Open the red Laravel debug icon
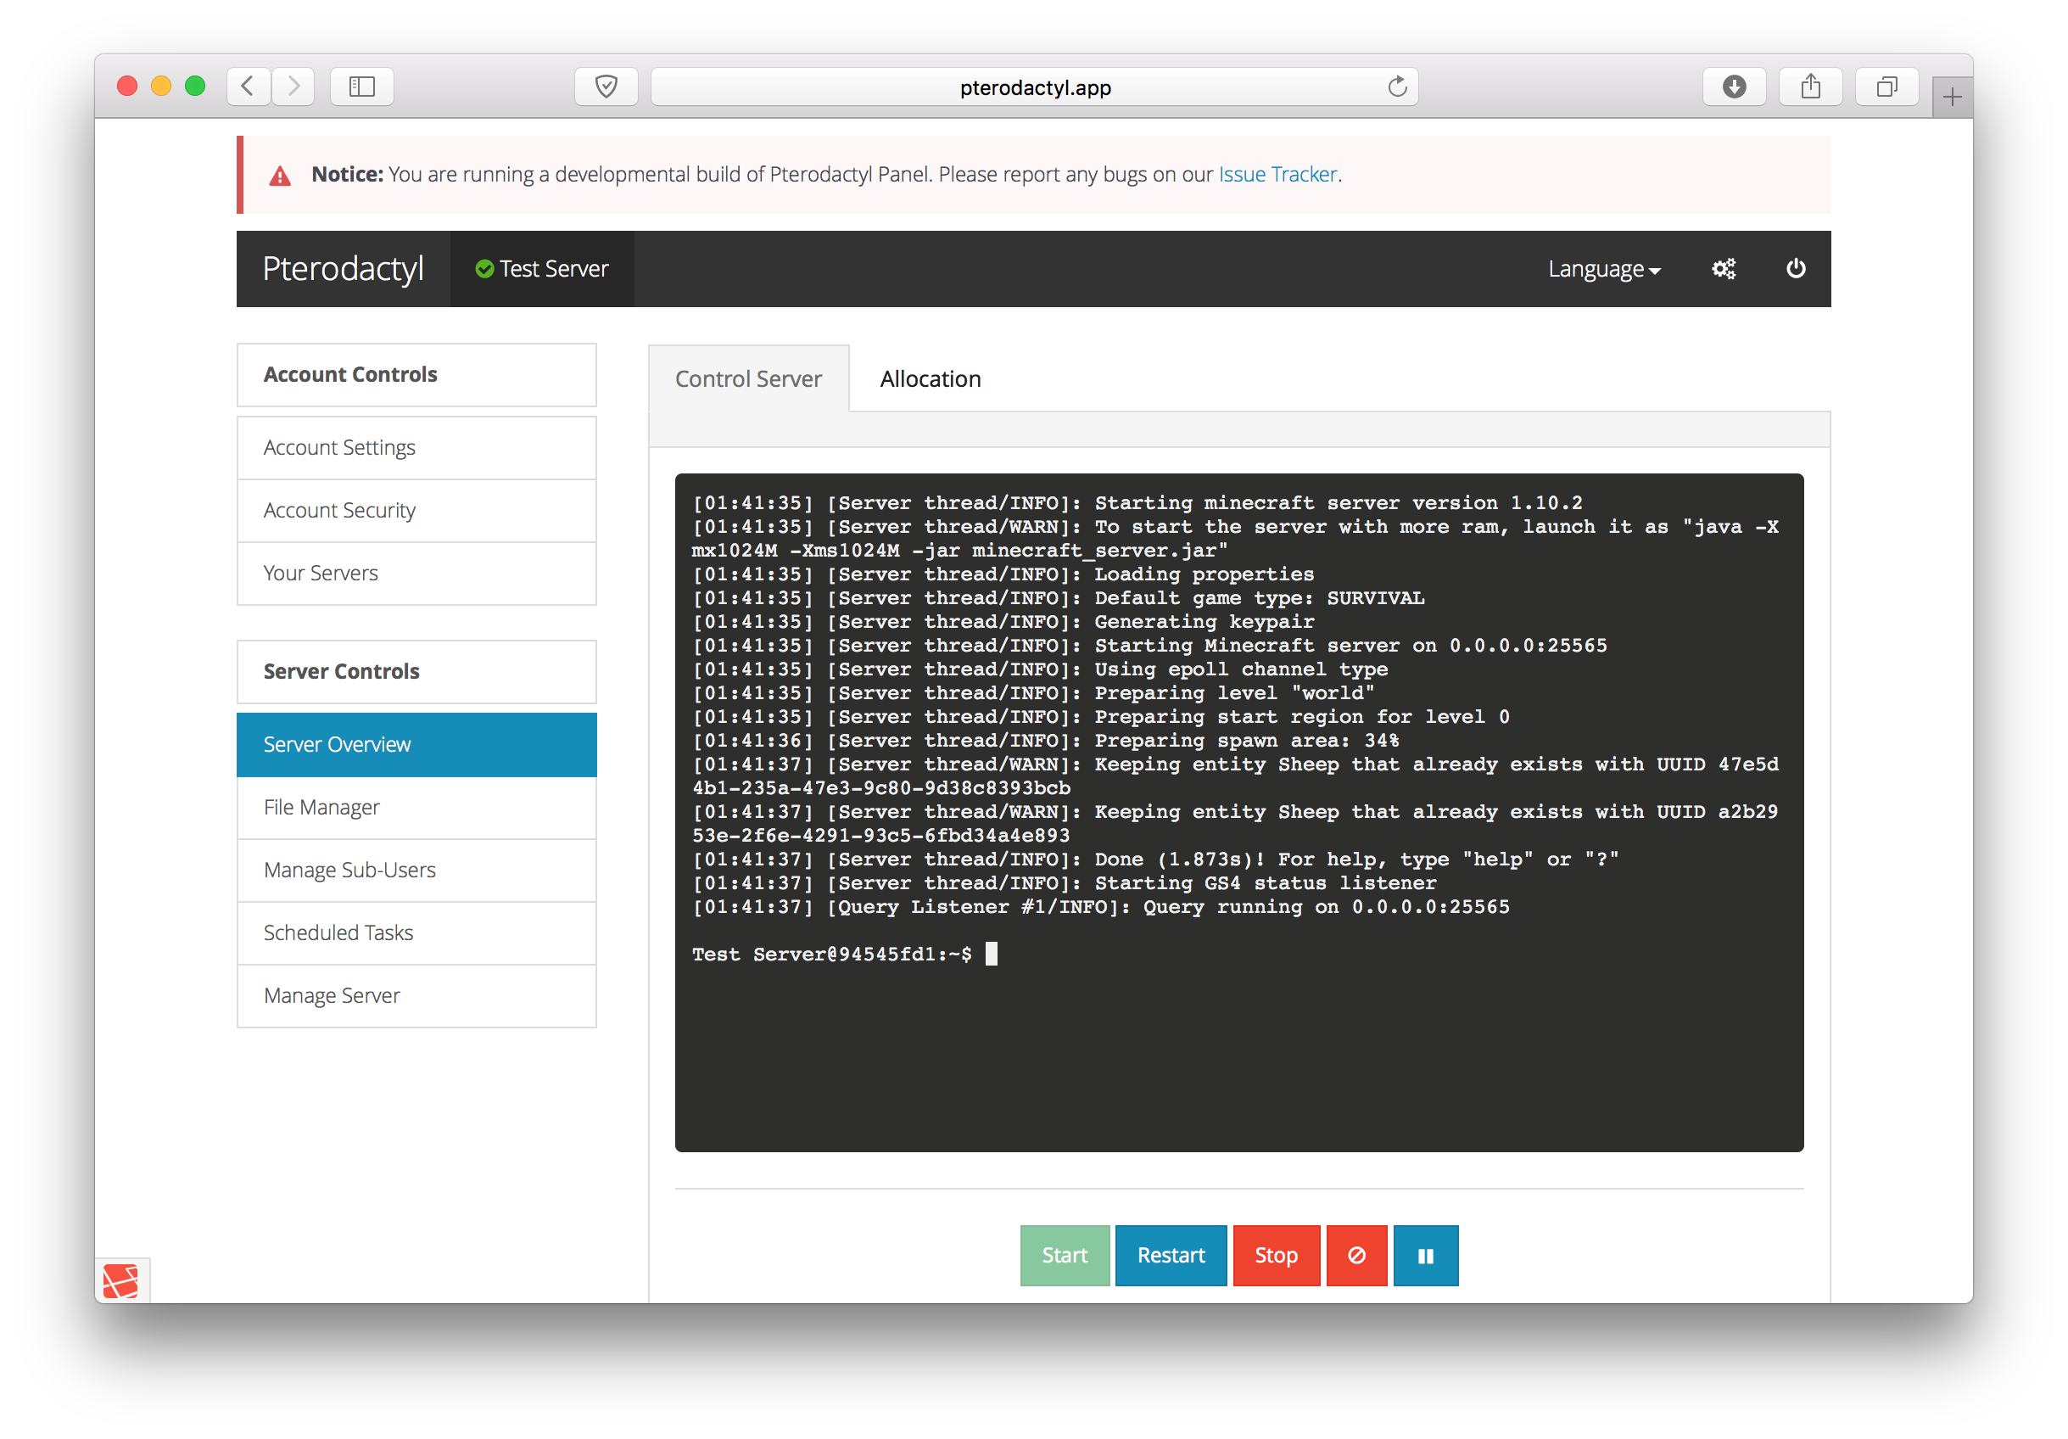 pyautogui.click(x=121, y=1280)
